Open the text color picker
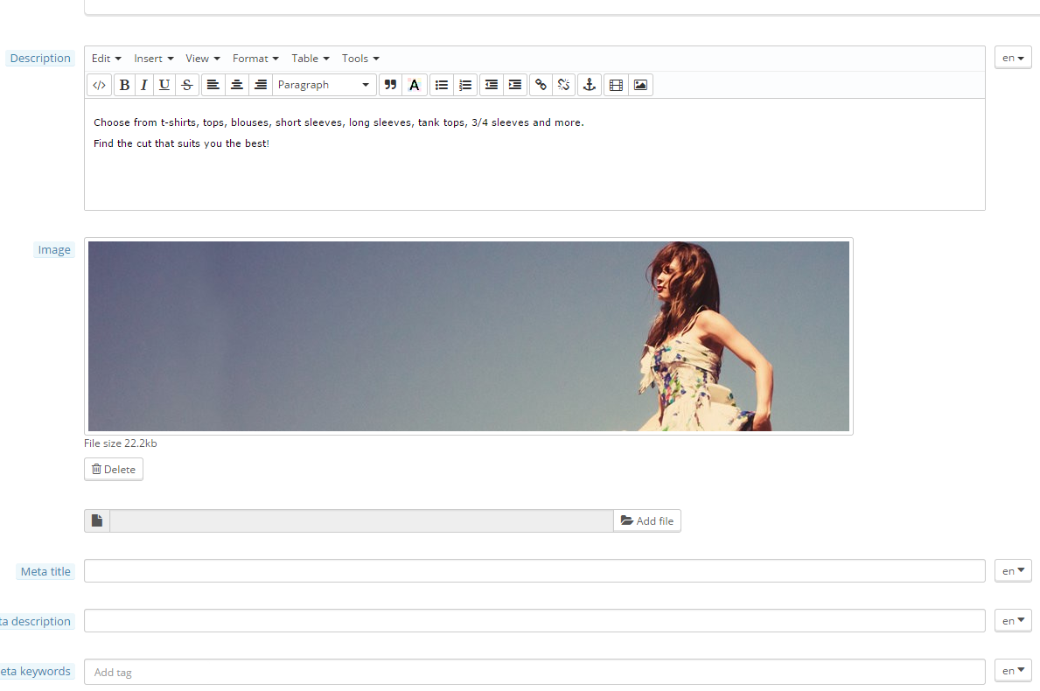Screen dimensions: 1040x691 (414, 85)
